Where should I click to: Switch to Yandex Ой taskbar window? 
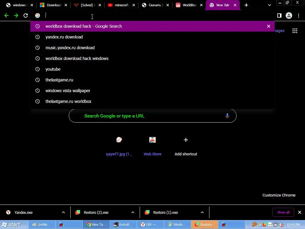[150, 225]
